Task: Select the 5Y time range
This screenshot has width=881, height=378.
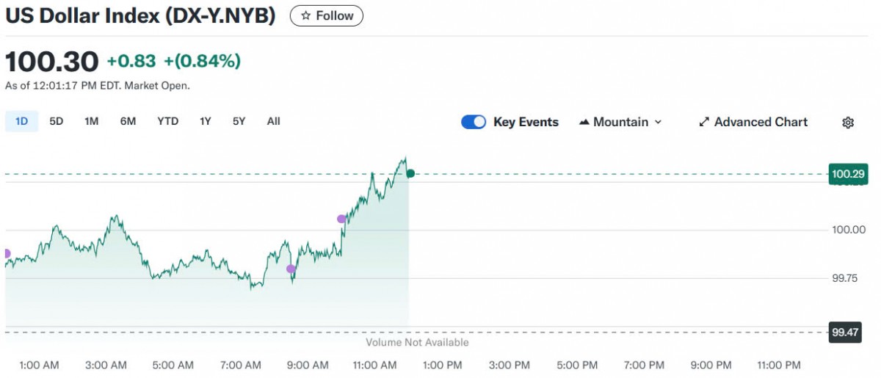Action: coord(239,121)
